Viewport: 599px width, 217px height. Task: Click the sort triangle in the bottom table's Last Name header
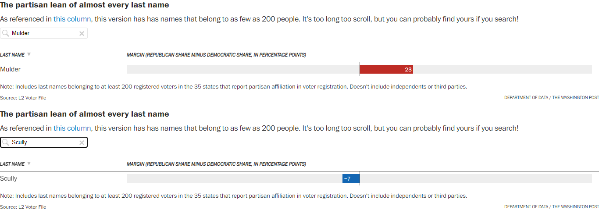click(x=29, y=164)
